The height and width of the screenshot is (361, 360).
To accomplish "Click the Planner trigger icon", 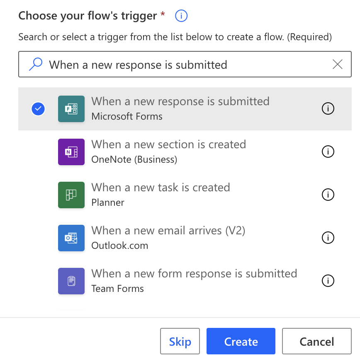I will pyautogui.click(x=71, y=195).
